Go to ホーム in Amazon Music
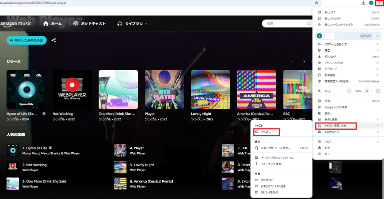 [52, 23]
